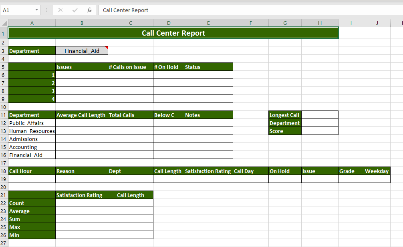Open the Name Box dropdown arrow
The image size is (403, 247).
coord(36,10)
